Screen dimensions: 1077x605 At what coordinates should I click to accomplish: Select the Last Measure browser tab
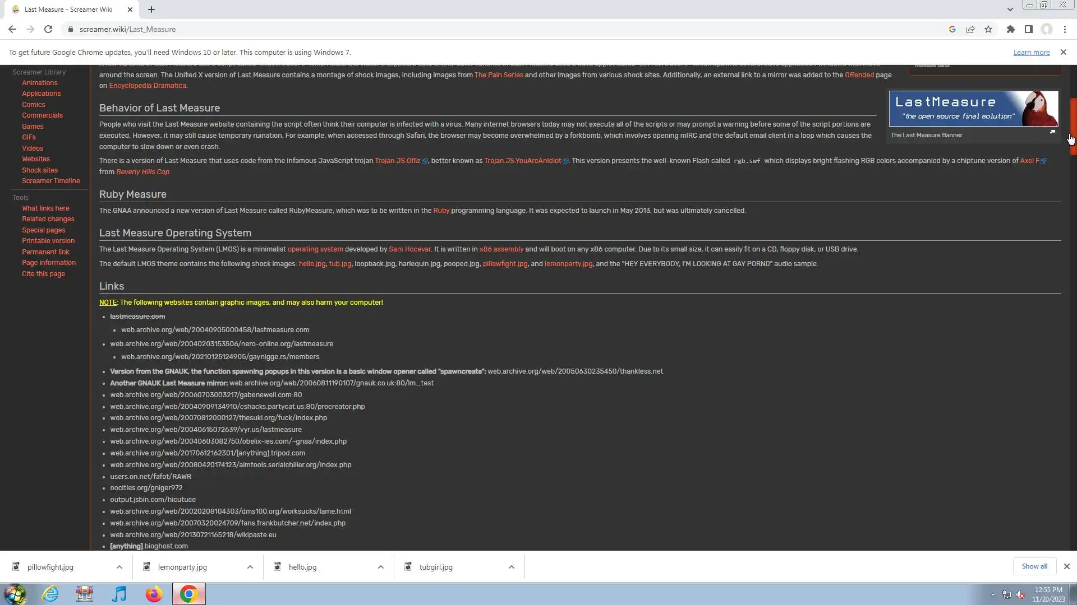68,10
